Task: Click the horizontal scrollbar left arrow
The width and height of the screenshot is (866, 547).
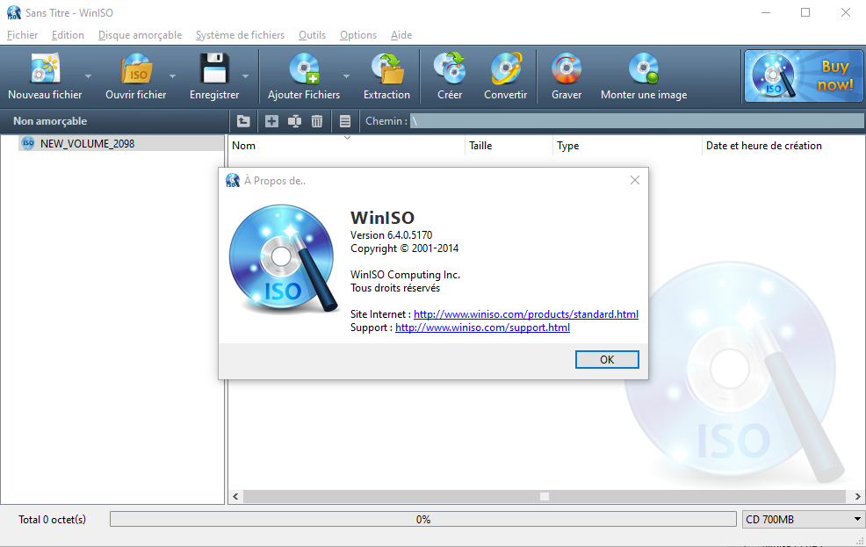Action: [x=236, y=496]
